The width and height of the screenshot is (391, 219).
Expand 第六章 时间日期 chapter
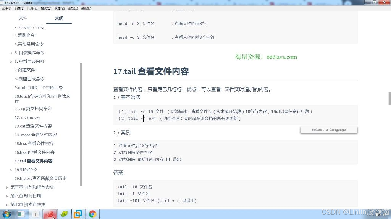(7, 196)
